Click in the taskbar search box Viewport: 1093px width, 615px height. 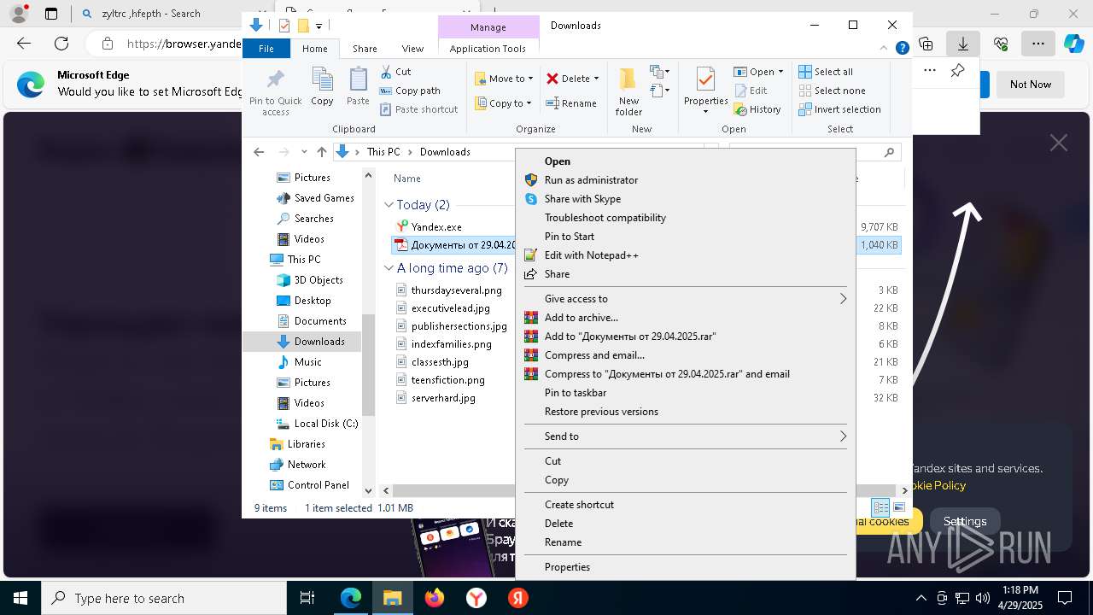tap(163, 598)
